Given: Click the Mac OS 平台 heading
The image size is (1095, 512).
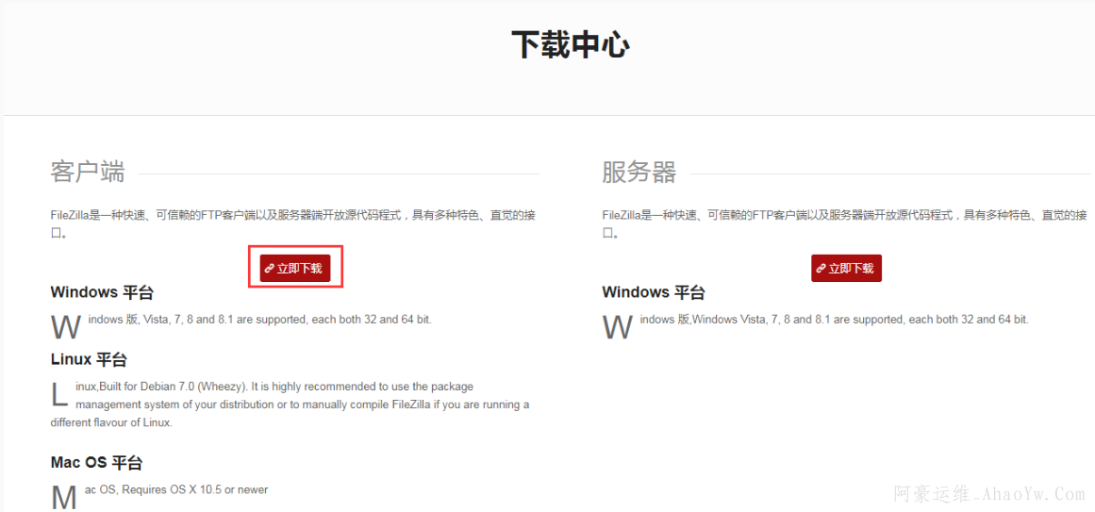Looking at the screenshot, I should [x=96, y=462].
